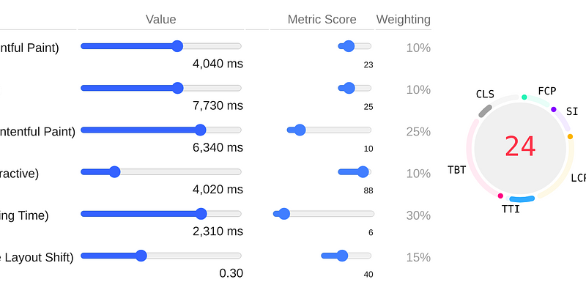This screenshot has width=586, height=293.
Task: Click the Metric Score column header
Action: (x=322, y=20)
